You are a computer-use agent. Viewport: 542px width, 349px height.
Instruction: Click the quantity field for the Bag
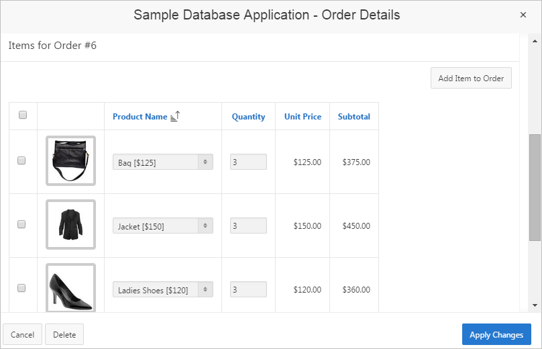pos(248,162)
